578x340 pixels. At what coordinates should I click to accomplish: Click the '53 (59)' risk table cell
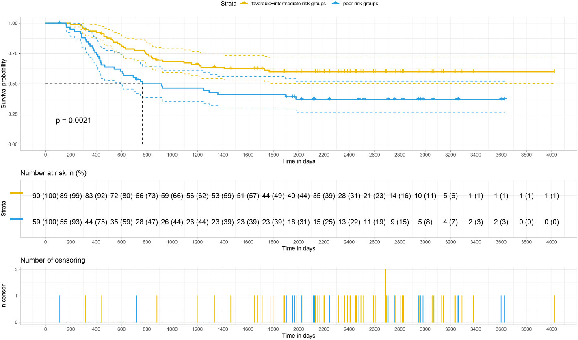(223, 196)
